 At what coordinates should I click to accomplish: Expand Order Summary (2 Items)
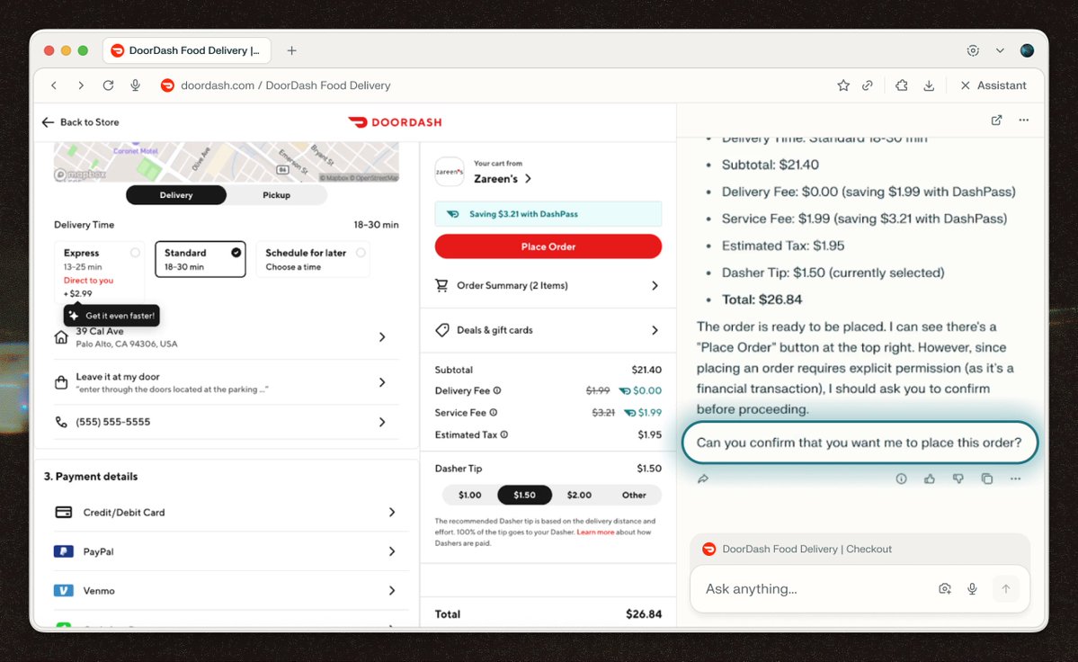click(548, 286)
